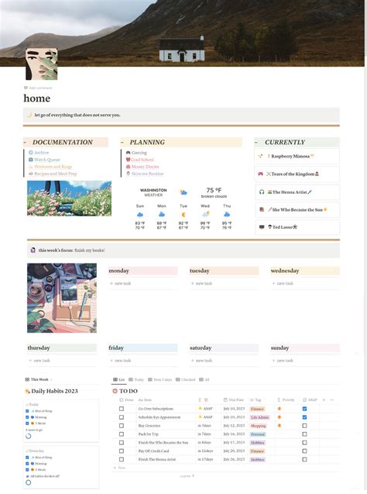
Task: Click the three-dots icon in TO DO table header
Action: [x=332, y=400]
